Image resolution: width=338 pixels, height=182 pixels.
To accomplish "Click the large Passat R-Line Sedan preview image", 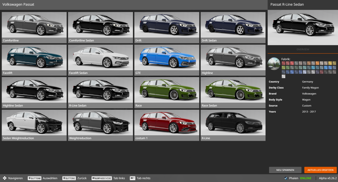I will [x=303, y=27].
